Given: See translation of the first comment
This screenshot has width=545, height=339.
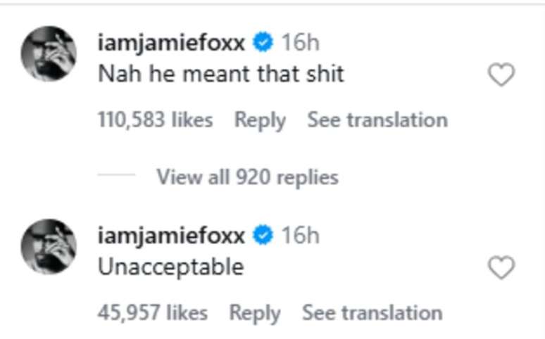Looking at the screenshot, I should click(x=377, y=120).
